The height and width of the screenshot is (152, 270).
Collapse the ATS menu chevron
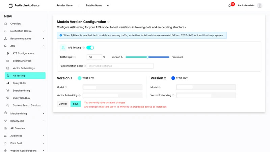pyautogui.click(x=44, y=46)
